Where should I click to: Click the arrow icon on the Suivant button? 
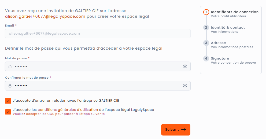(184, 130)
